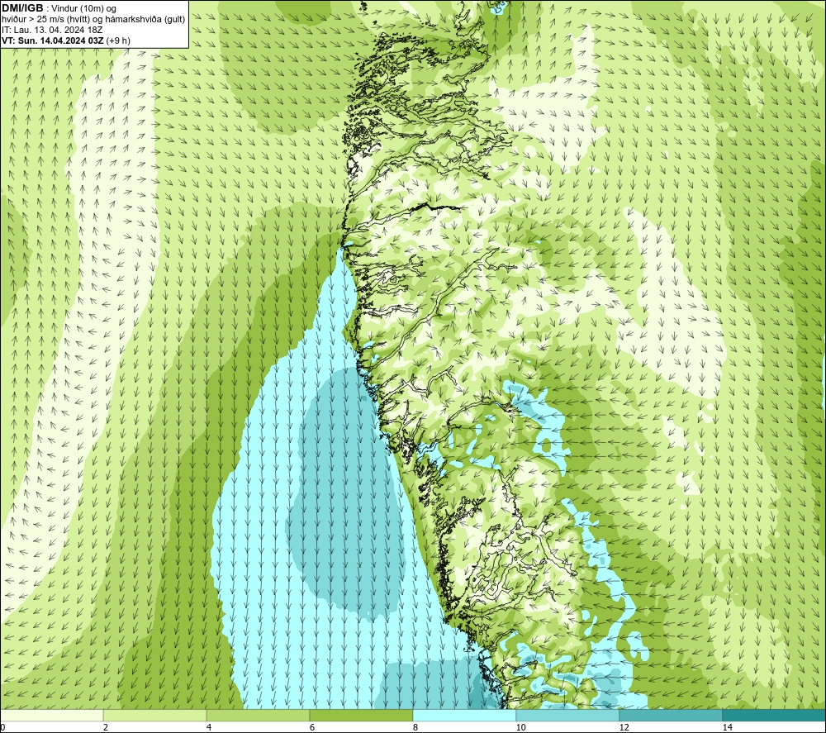
Task: Click the 'hviður > 25 m/s' description line
Action: pos(93,20)
